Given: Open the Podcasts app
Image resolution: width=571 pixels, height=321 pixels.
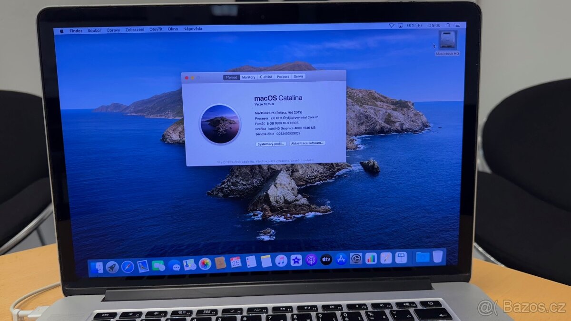Looking at the screenshot, I should coord(311,261).
